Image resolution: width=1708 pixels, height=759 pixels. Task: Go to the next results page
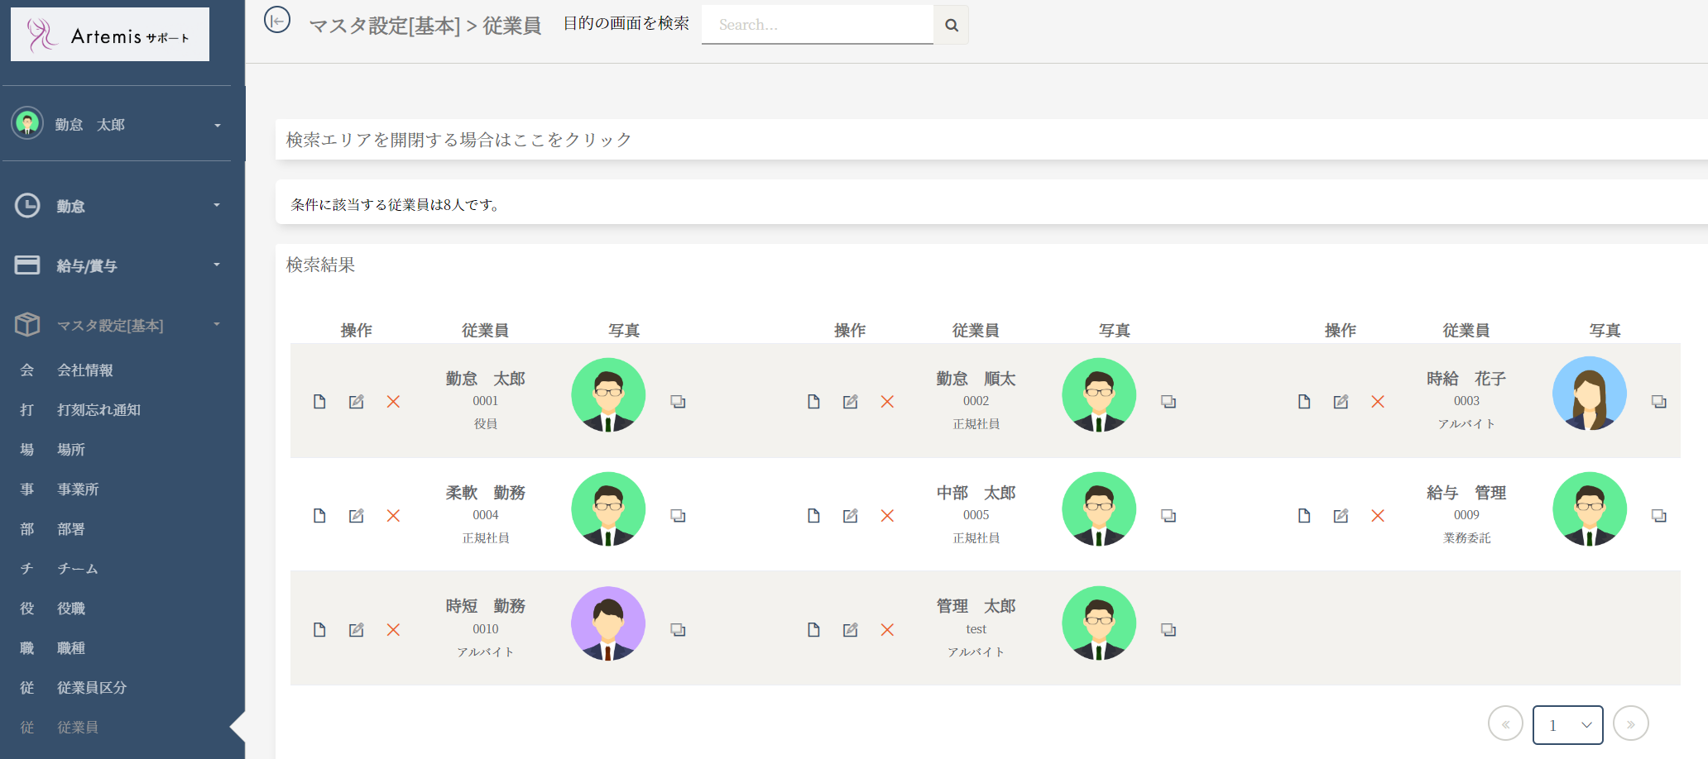pos(1630,725)
